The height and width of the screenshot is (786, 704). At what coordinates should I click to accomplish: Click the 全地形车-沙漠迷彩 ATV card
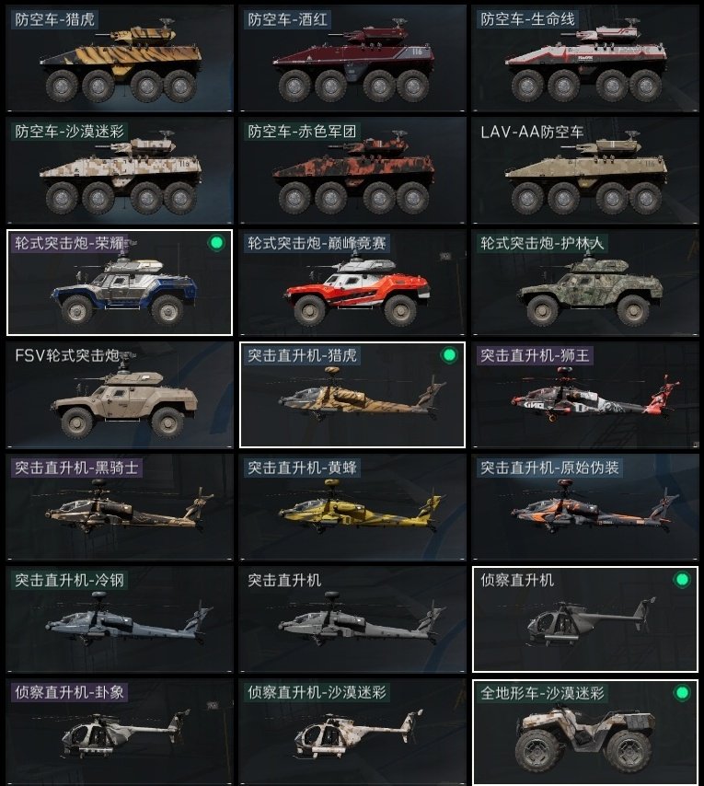(585, 732)
